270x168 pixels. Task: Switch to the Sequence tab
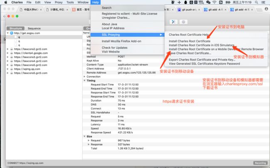pos(34,28)
